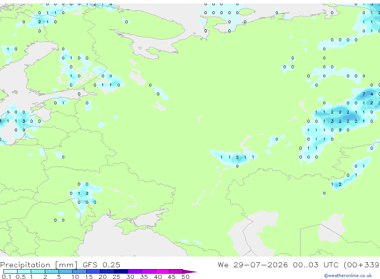Image resolution: width=380 pixels, height=279 pixels.
Task: Click the above-50 arrow tip of legend
Action: pos(190,271)
